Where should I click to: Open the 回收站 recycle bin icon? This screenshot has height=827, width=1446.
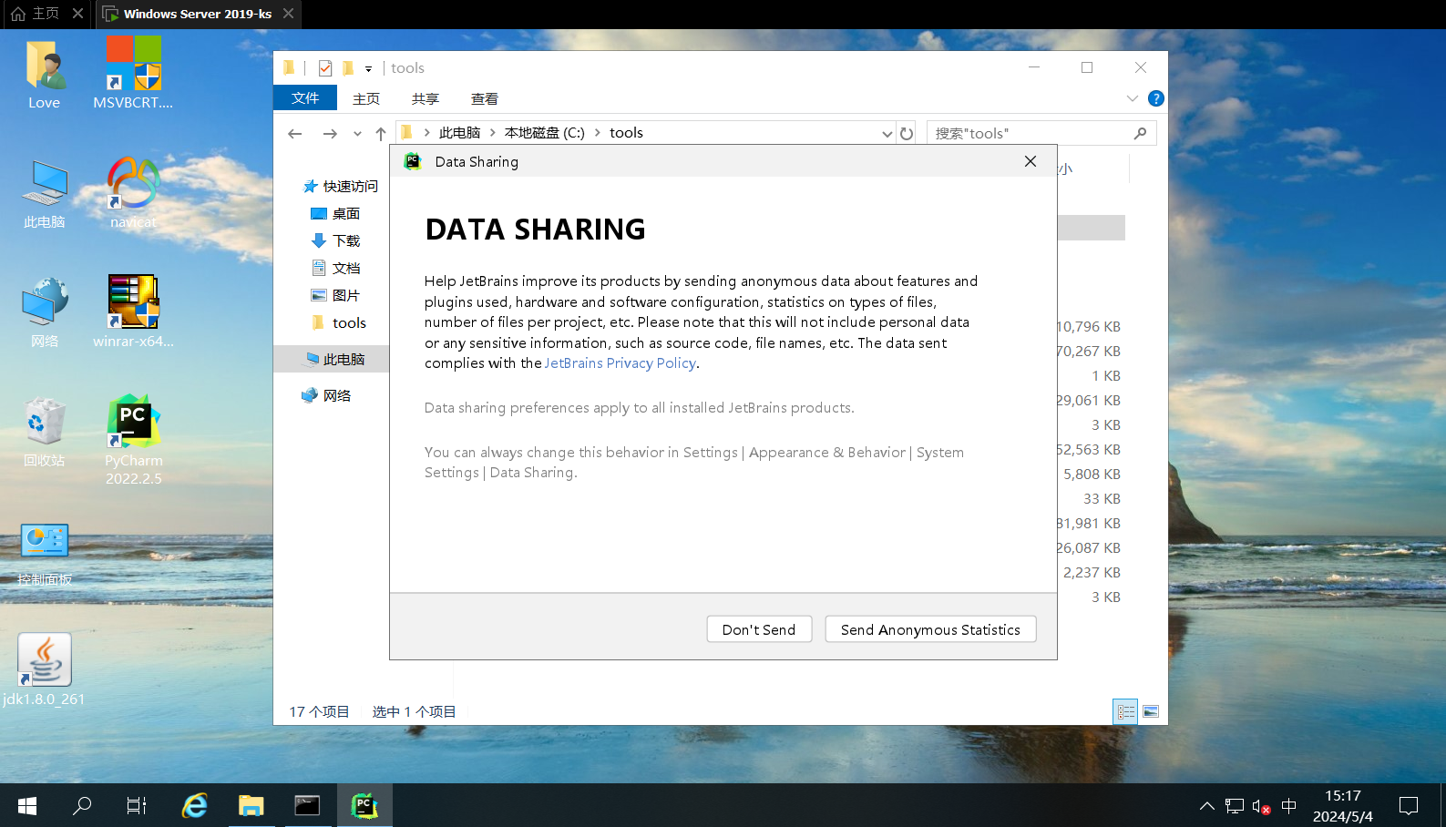[45, 433]
